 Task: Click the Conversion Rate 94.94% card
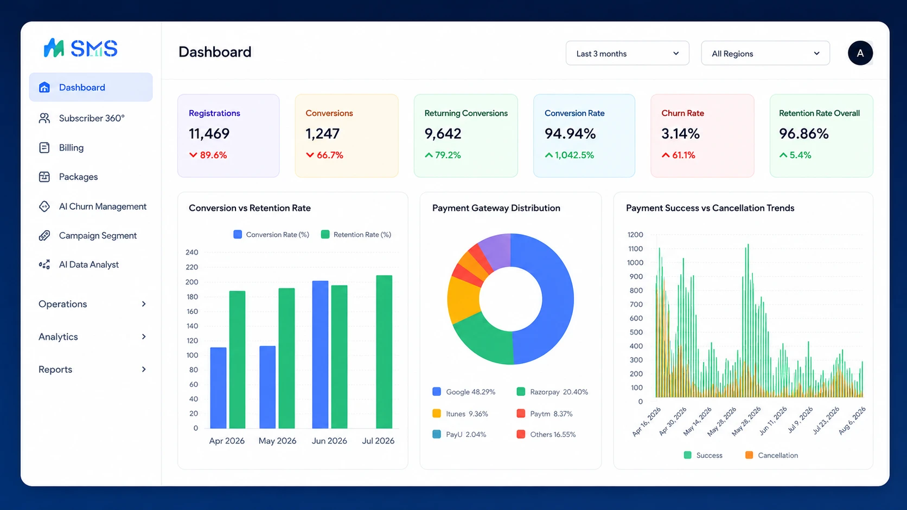point(584,135)
